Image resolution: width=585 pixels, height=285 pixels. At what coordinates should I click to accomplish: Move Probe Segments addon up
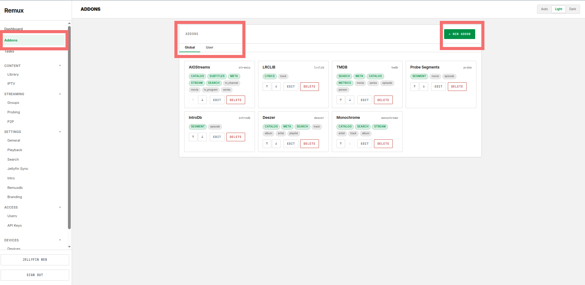click(415, 86)
